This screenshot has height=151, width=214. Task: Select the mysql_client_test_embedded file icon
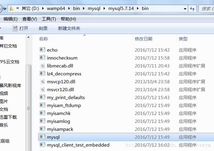[x=42, y=145]
